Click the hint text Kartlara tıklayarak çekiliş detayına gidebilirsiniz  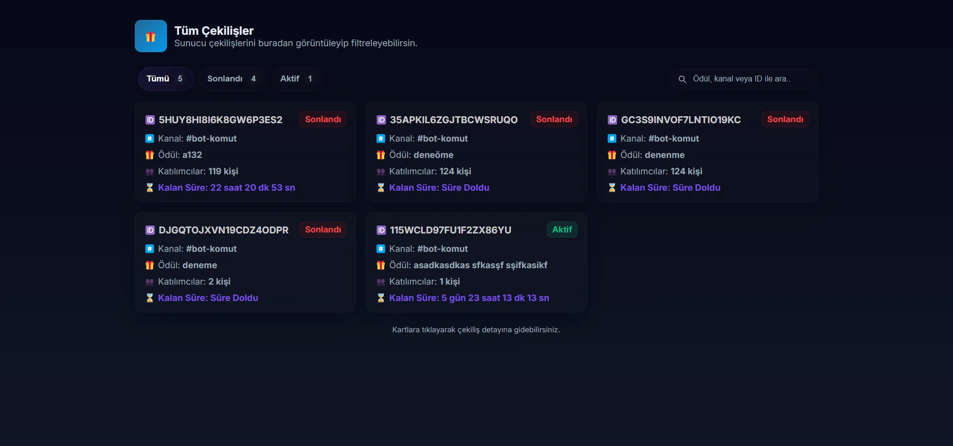pos(476,330)
